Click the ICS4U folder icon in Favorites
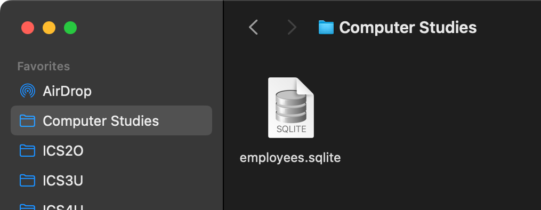The image size is (541, 210). (28, 207)
